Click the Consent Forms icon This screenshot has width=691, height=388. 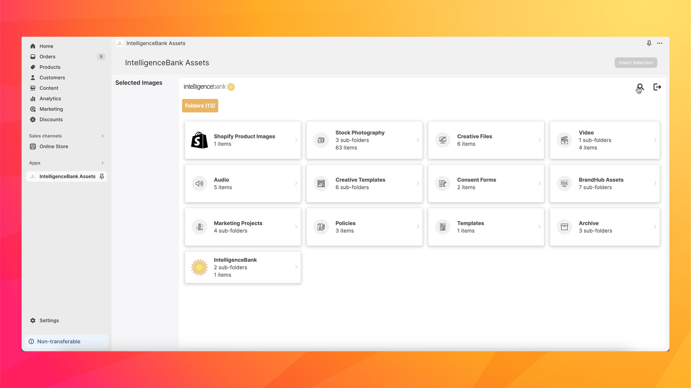click(443, 184)
